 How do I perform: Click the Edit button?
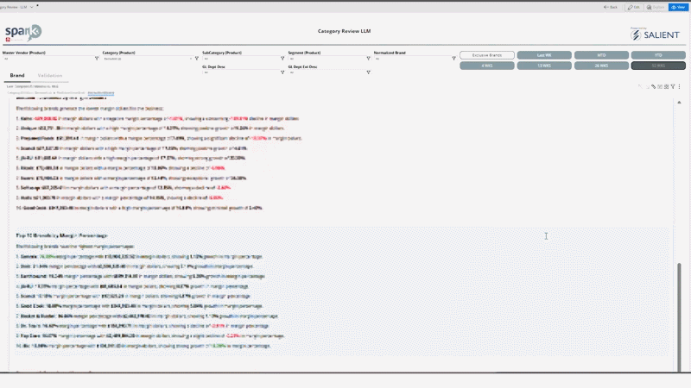pos(634,6)
